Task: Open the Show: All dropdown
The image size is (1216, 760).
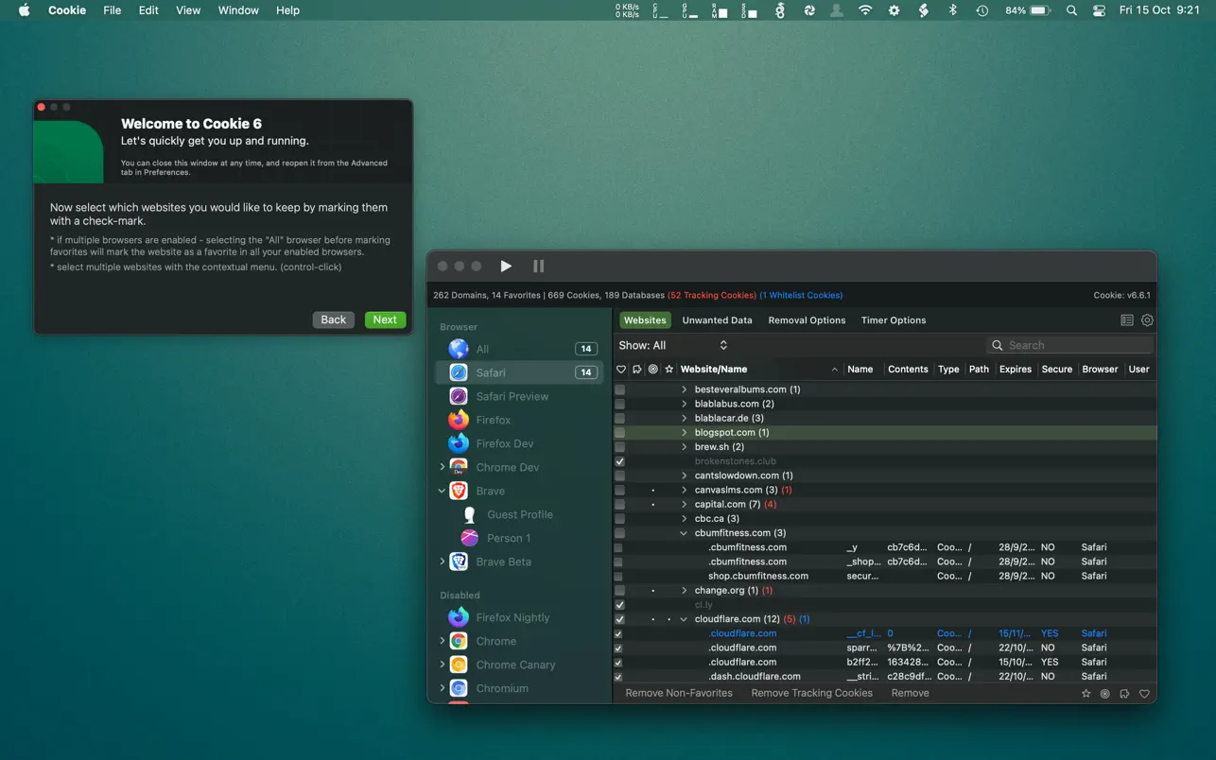Action: 673,346
